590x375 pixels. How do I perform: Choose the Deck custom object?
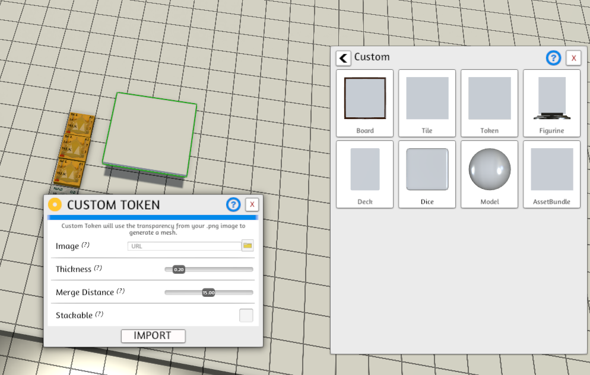point(364,175)
